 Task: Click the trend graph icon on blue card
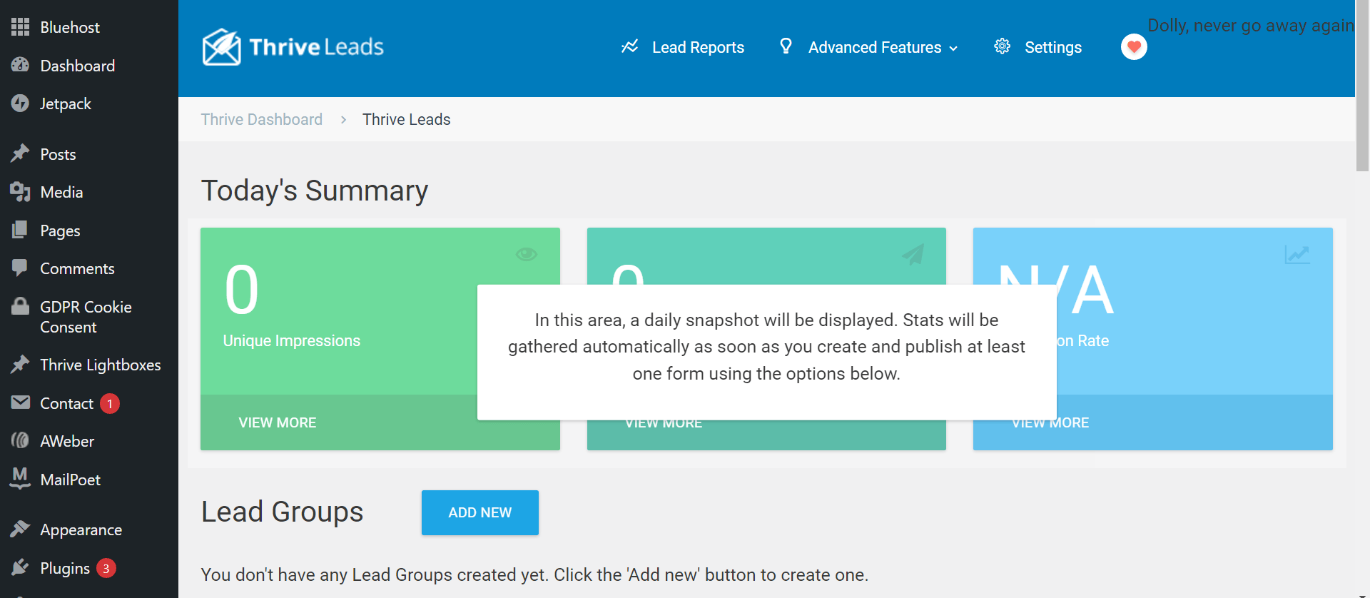(1297, 254)
